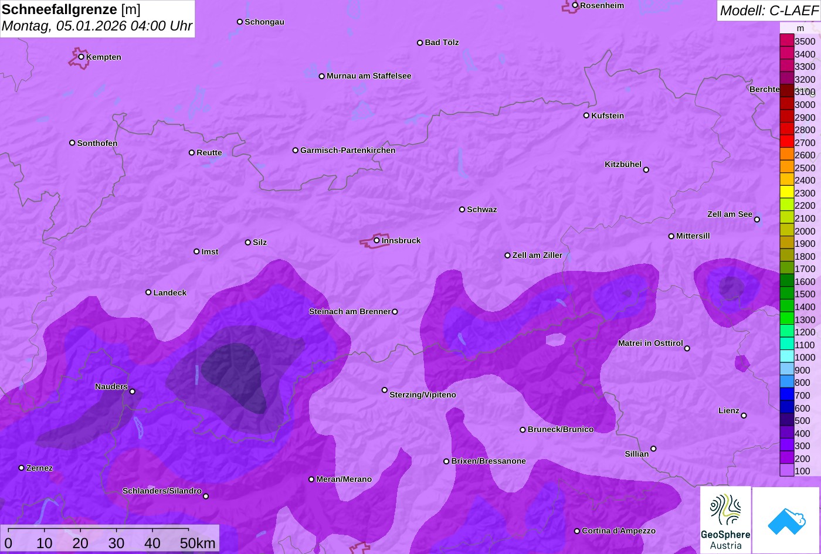Click the Cortina d'Ampezzo label

pyautogui.click(x=619, y=531)
